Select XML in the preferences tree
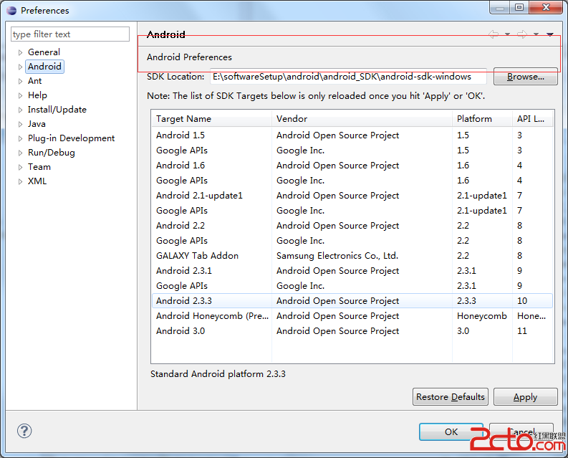 (37, 181)
